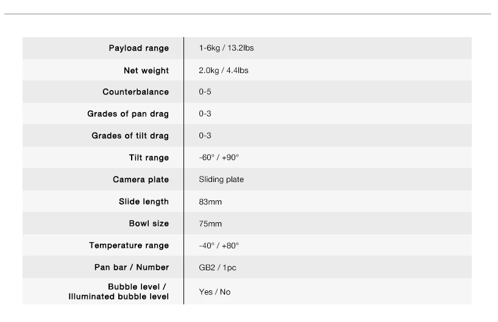Select the Yes / No bubble level value
Screen dimensions: 498x322
215,292
